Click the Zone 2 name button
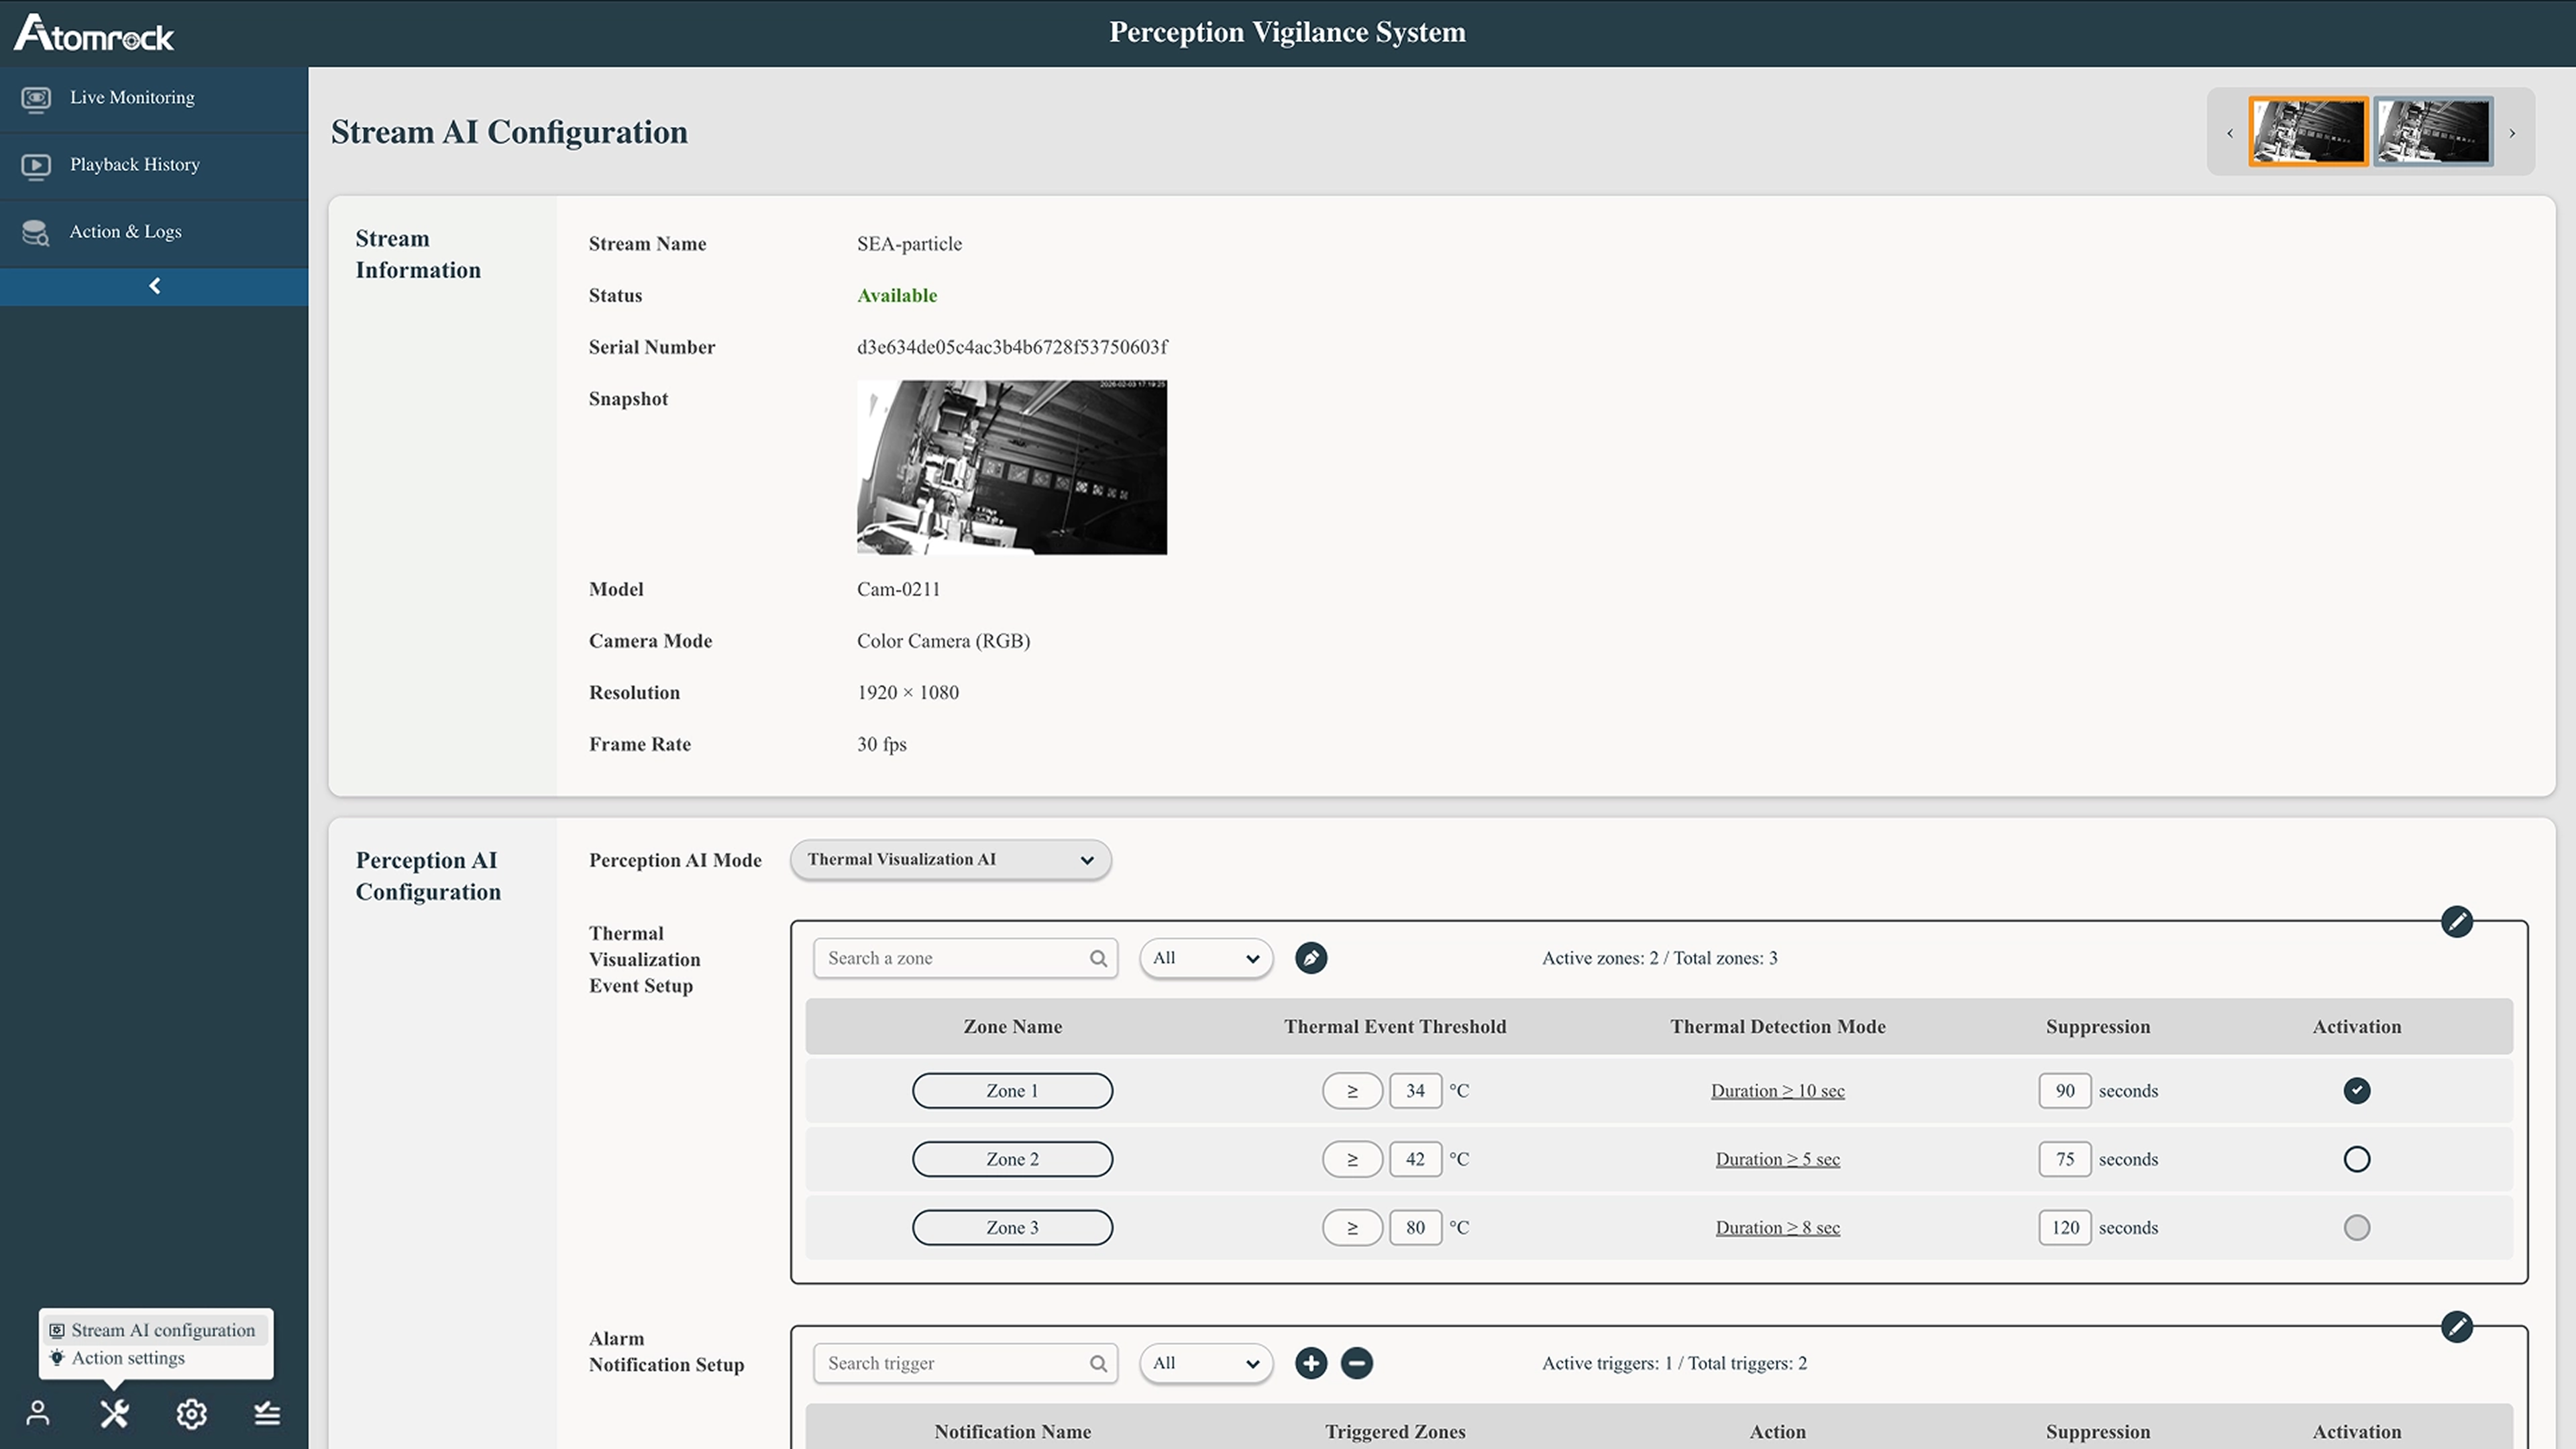2576x1449 pixels. (x=1012, y=1159)
